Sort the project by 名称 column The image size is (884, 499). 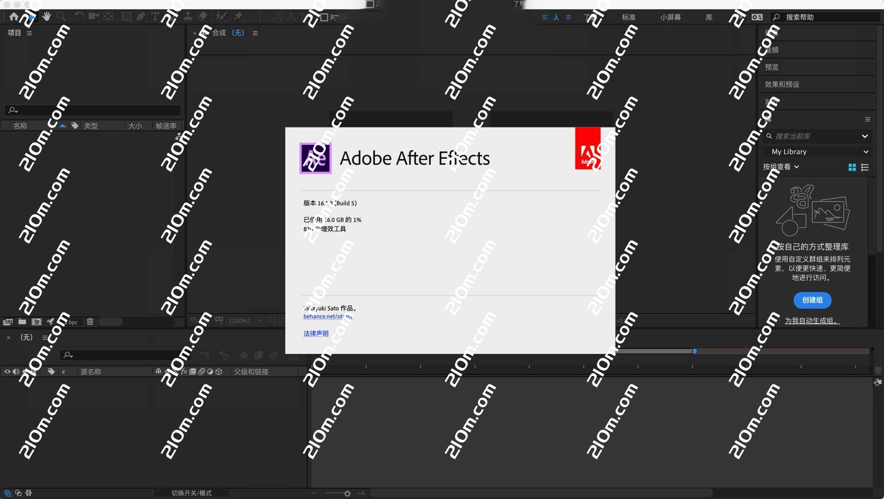[21, 125]
